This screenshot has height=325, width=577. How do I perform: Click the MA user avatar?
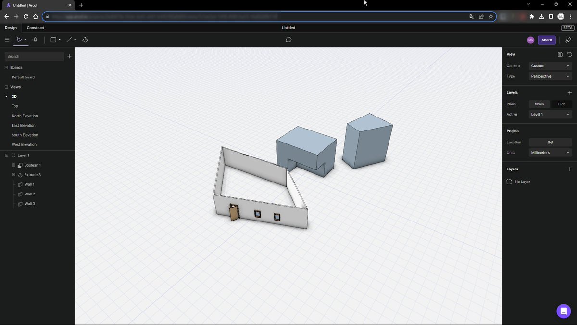point(530,40)
